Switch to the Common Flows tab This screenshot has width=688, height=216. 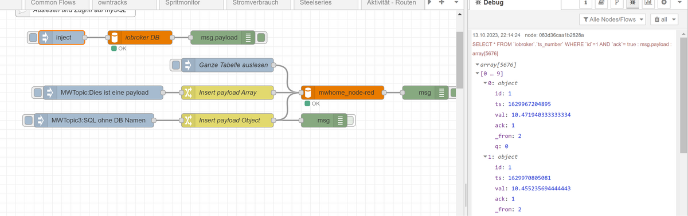coord(53,3)
